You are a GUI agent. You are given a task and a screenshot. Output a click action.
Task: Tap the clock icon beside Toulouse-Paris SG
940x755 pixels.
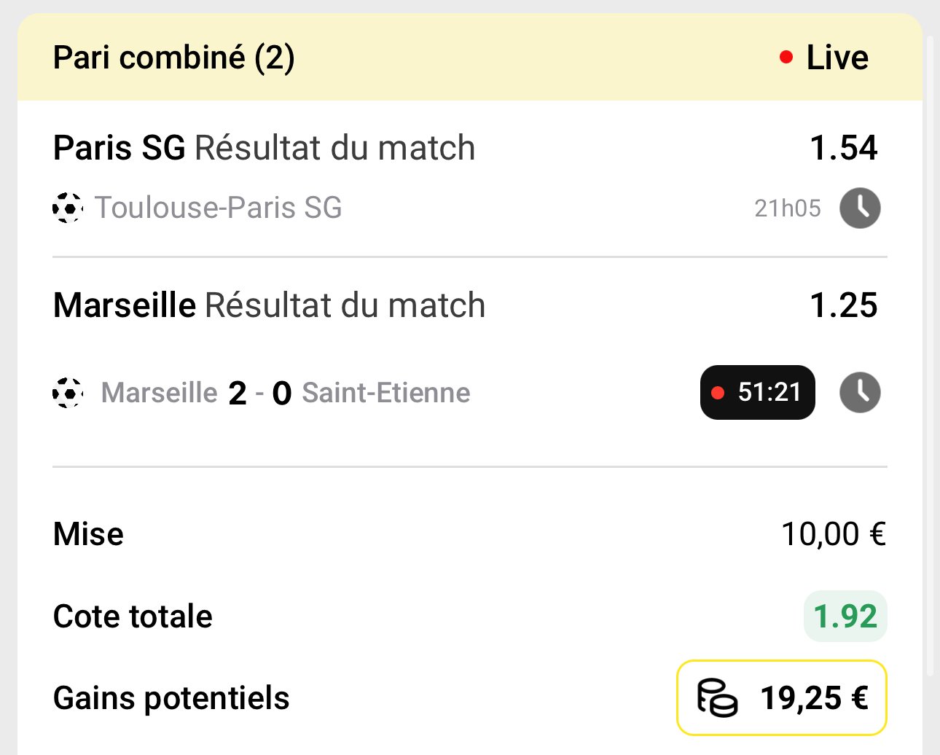point(860,208)
